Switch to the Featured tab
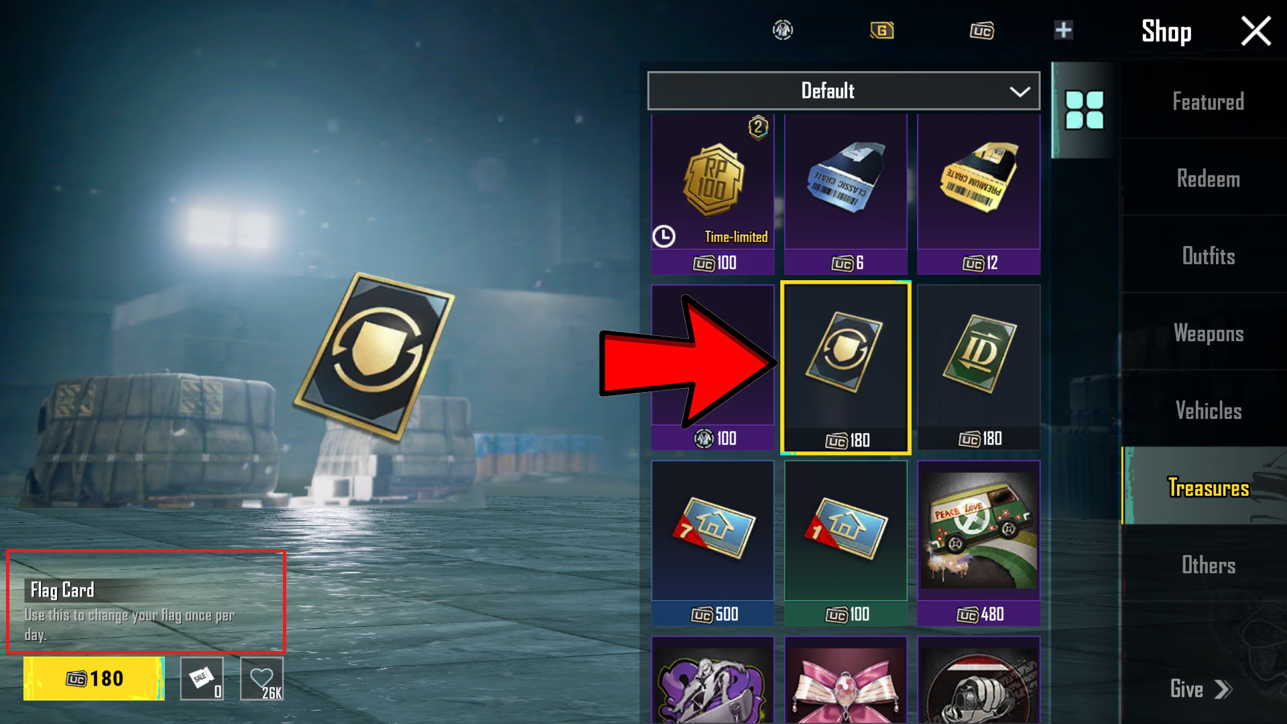Image resolution: width=1287 pixels, height=724 pixels. tap(1208, 102)
